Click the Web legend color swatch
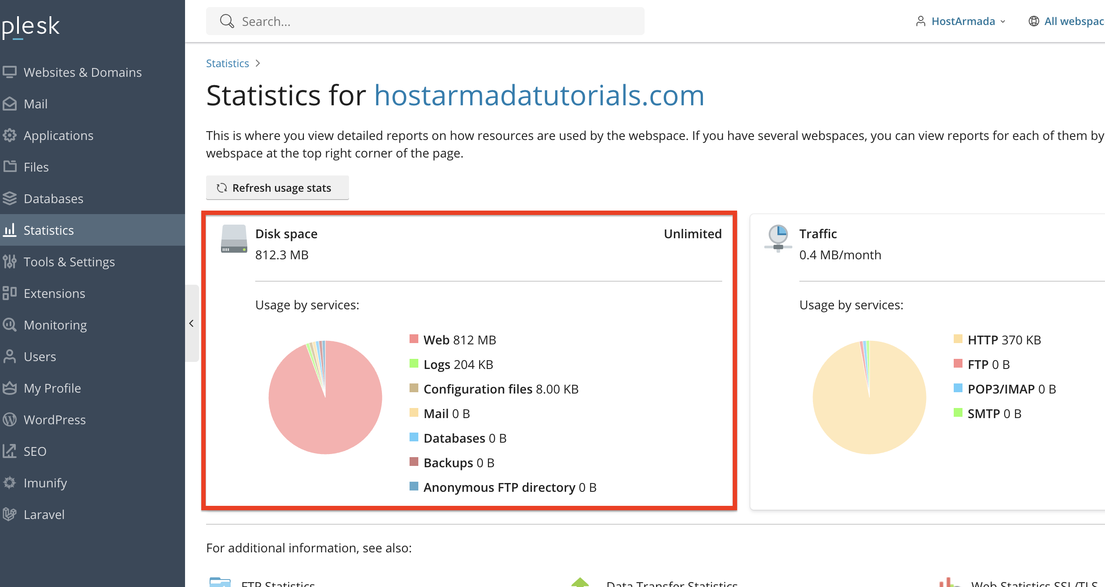This screenshot has width=1105, height=587. point(414,339)
